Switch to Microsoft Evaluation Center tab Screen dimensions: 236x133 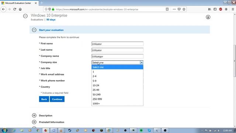(x=20, y=3)
